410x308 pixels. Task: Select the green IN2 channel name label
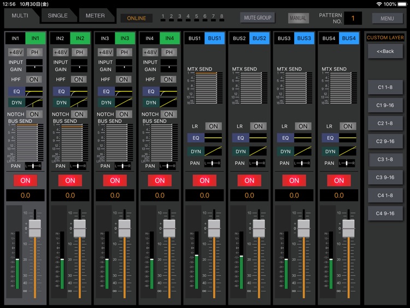[80, 38]
